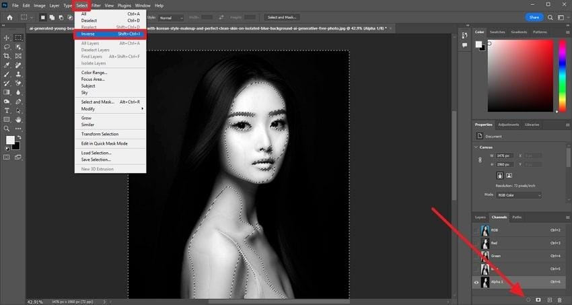The height and width of the screenshot is (305, 572).
Task: Toggle canvas landscape orientation button
Action: pos(509,176)
